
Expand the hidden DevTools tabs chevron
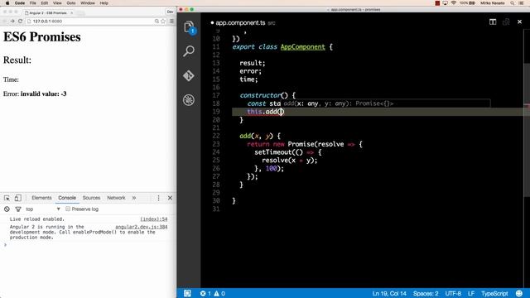coord(134,198)
